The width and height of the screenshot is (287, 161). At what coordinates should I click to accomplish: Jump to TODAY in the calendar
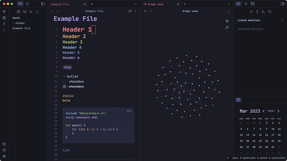point(271,111)
